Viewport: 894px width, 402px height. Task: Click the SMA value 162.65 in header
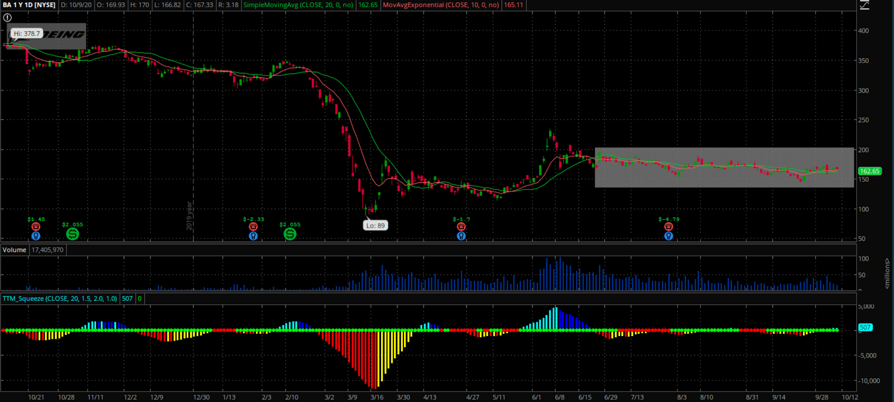368,5
